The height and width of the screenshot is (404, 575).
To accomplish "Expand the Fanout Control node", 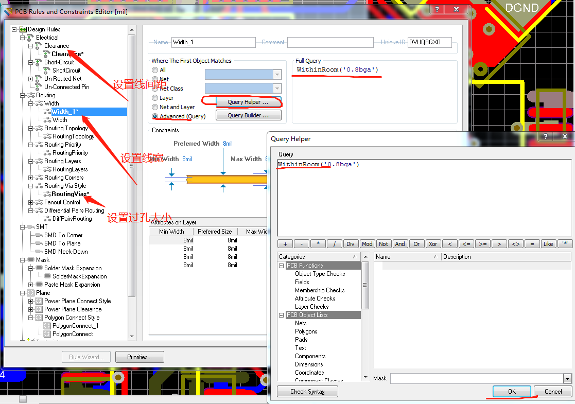I will tap(31, 202).
